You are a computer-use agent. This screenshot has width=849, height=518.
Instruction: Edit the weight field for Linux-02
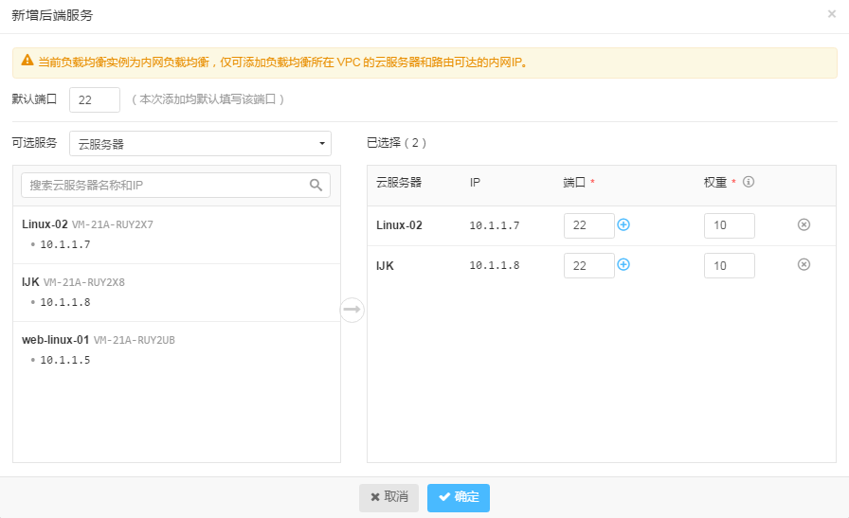click(x=730, y=225)
